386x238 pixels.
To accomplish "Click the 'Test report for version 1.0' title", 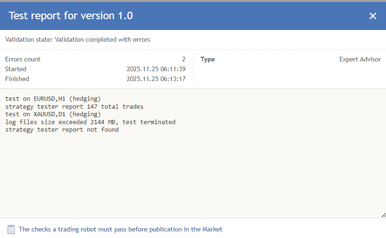I will 71,16.
